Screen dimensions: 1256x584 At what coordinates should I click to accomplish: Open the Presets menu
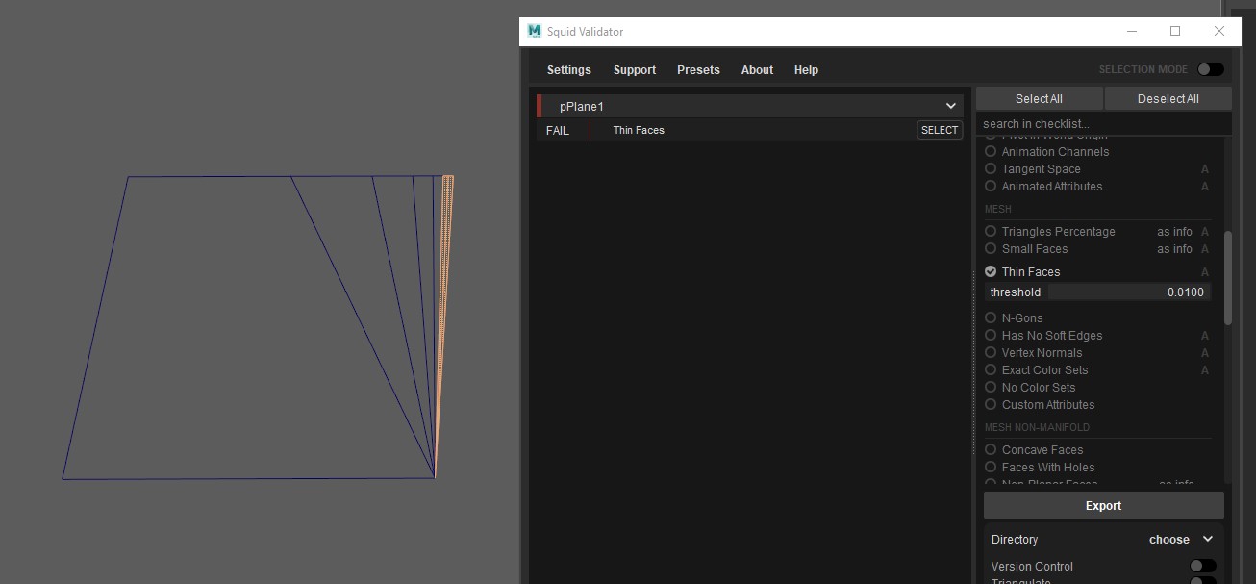[x=698, y=70]
